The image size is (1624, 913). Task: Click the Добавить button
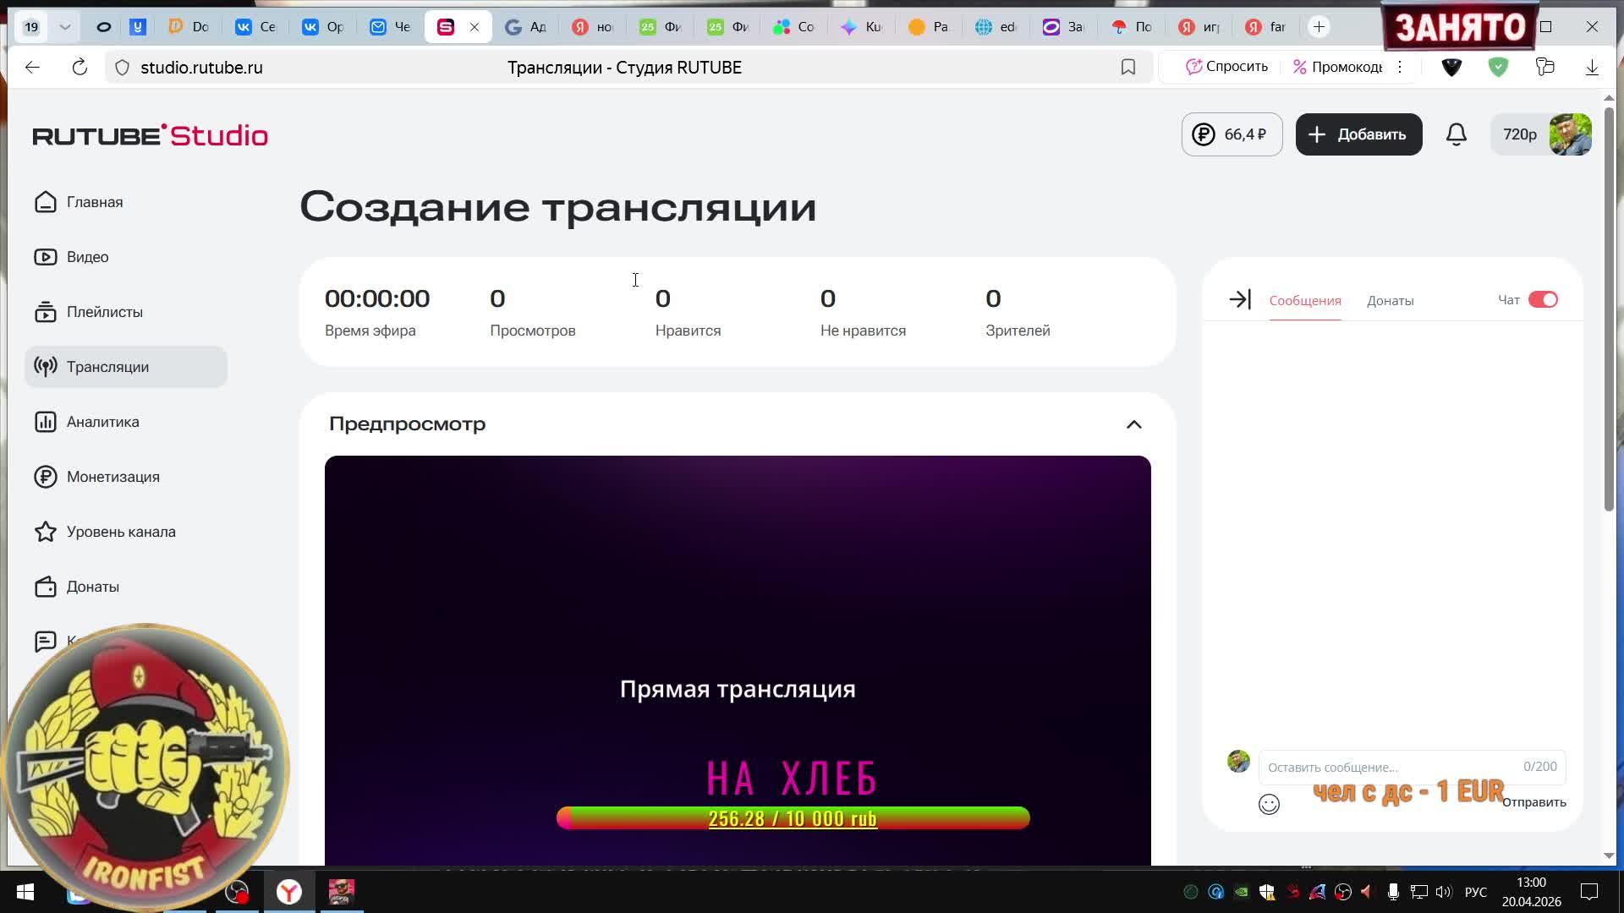point(1358,134)
